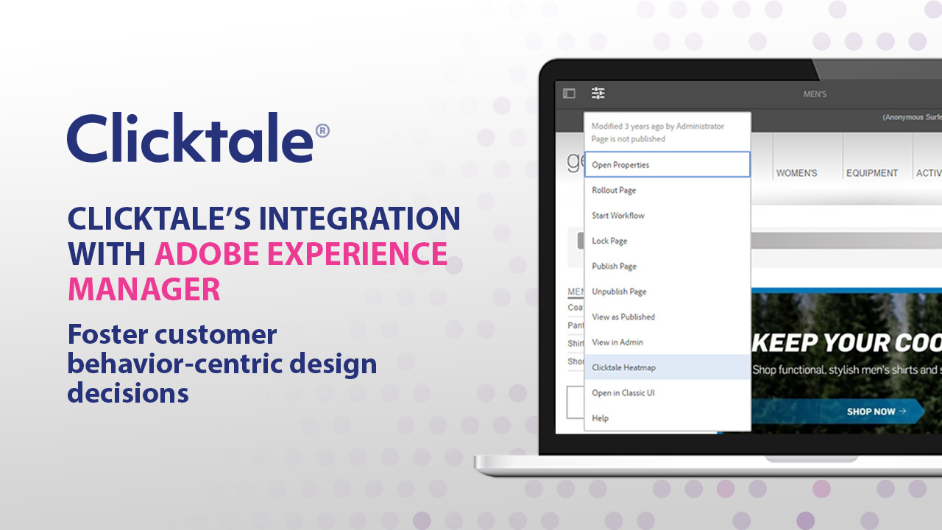Open the page information sliders icon
The height and width of the screenshot is (530, 942).
(x=598, y=93)
